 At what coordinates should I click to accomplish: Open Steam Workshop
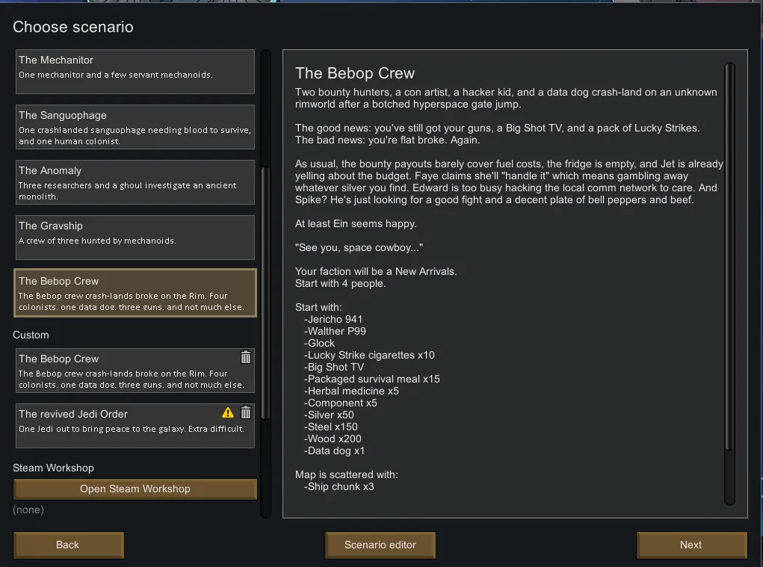pyautogui.click(x=135, y=489)
